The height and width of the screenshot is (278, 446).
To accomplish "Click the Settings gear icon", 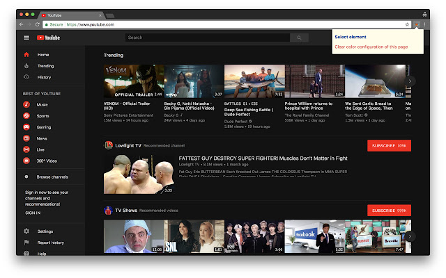I will pyautogui.click(x=26, y=231).
